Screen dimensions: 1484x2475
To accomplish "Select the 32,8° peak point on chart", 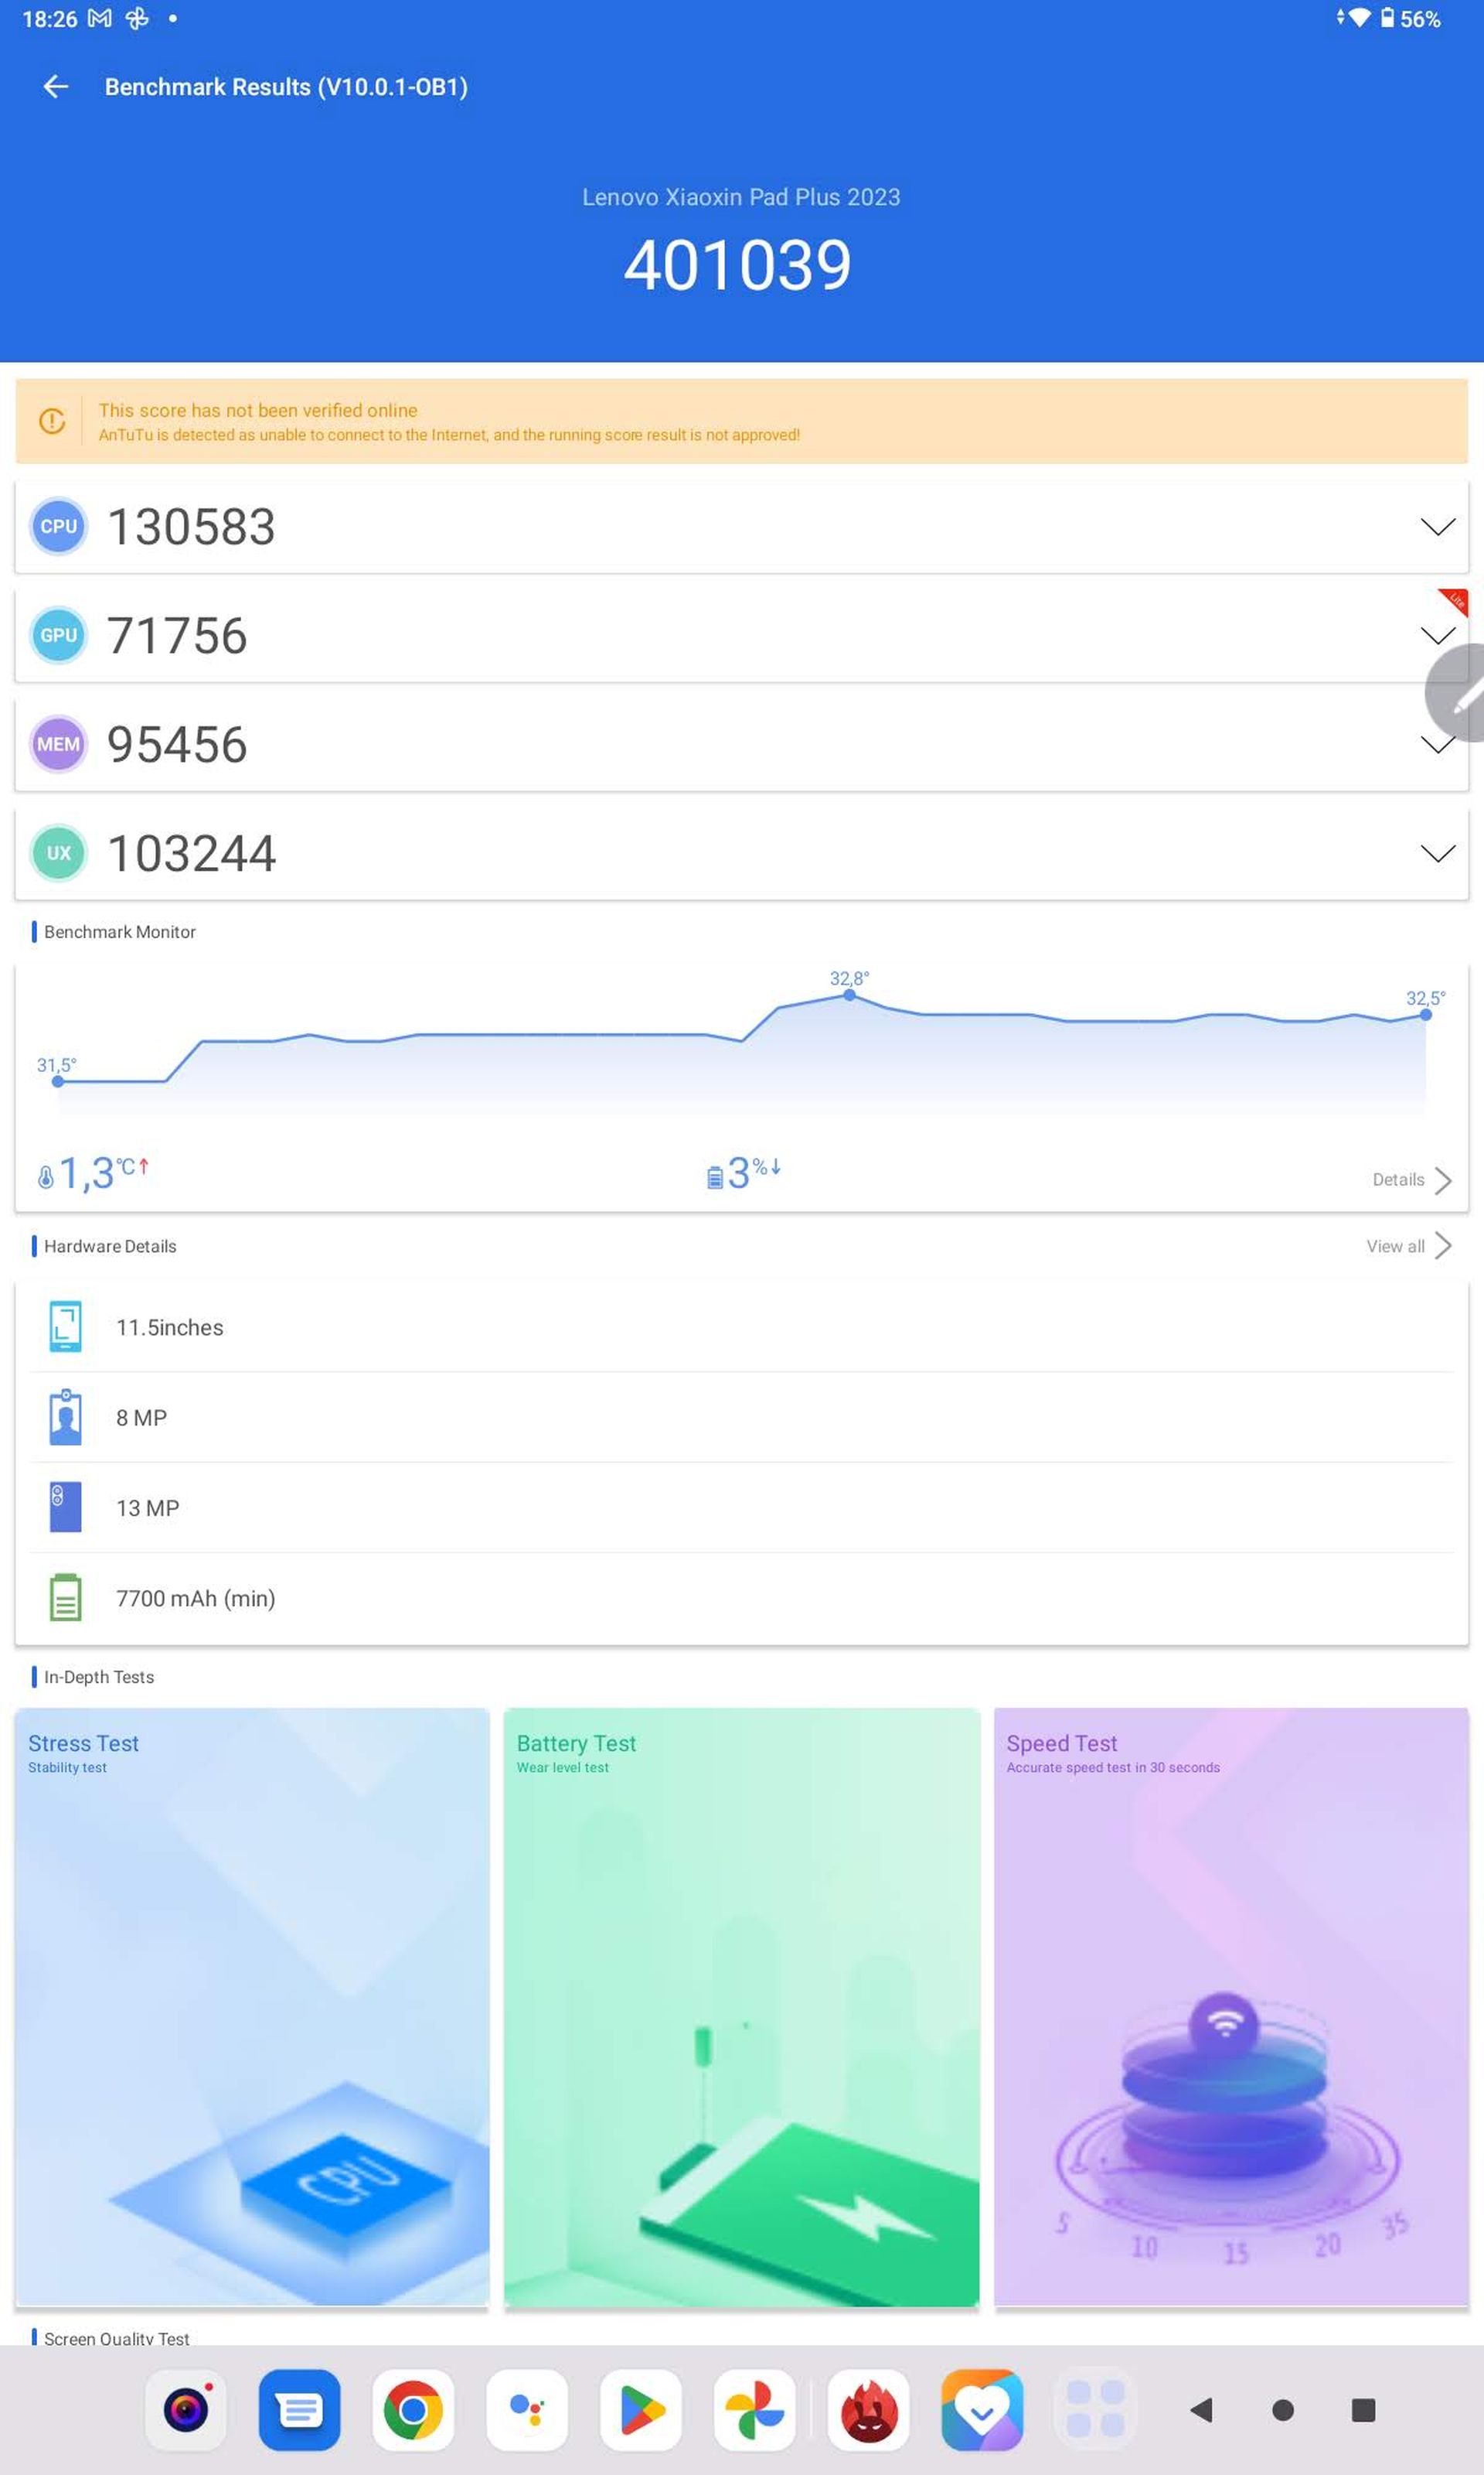I will tap(849, 995).
